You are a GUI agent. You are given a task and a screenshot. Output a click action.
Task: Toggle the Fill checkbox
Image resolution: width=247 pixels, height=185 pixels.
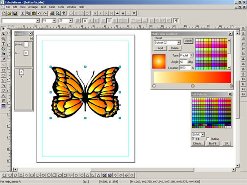[194, 139]
